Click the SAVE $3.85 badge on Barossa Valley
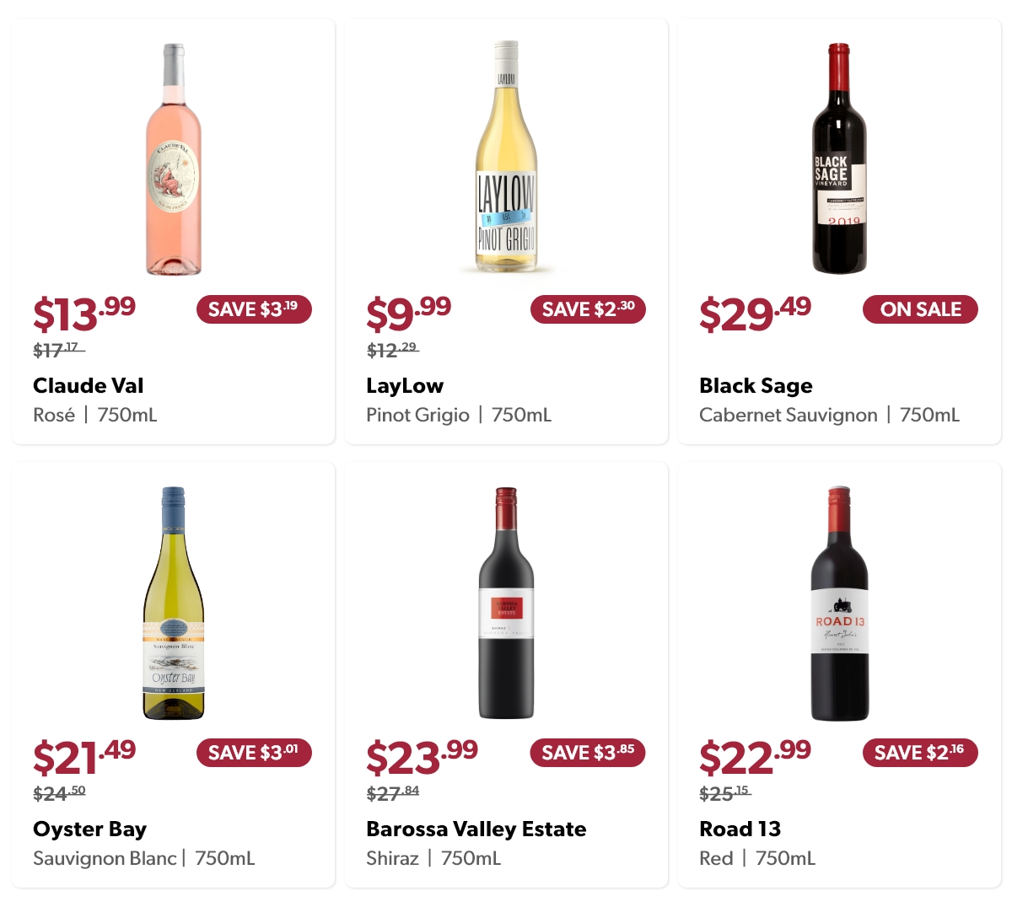 [587, 753]
